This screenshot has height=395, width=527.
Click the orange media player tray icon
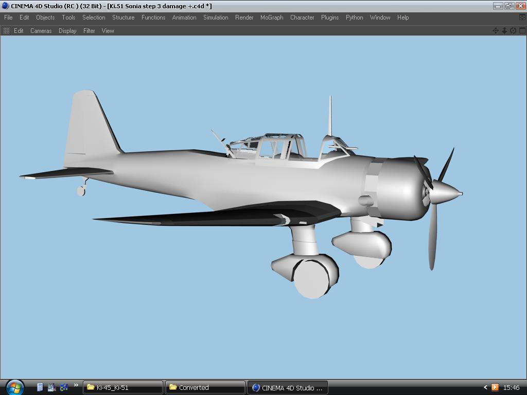tap(495, 387)
